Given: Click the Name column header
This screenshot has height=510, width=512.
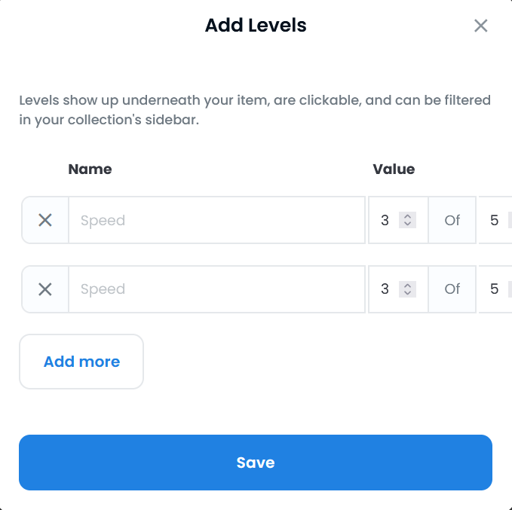Looking at the screenshot, I should tap(90, 169).
